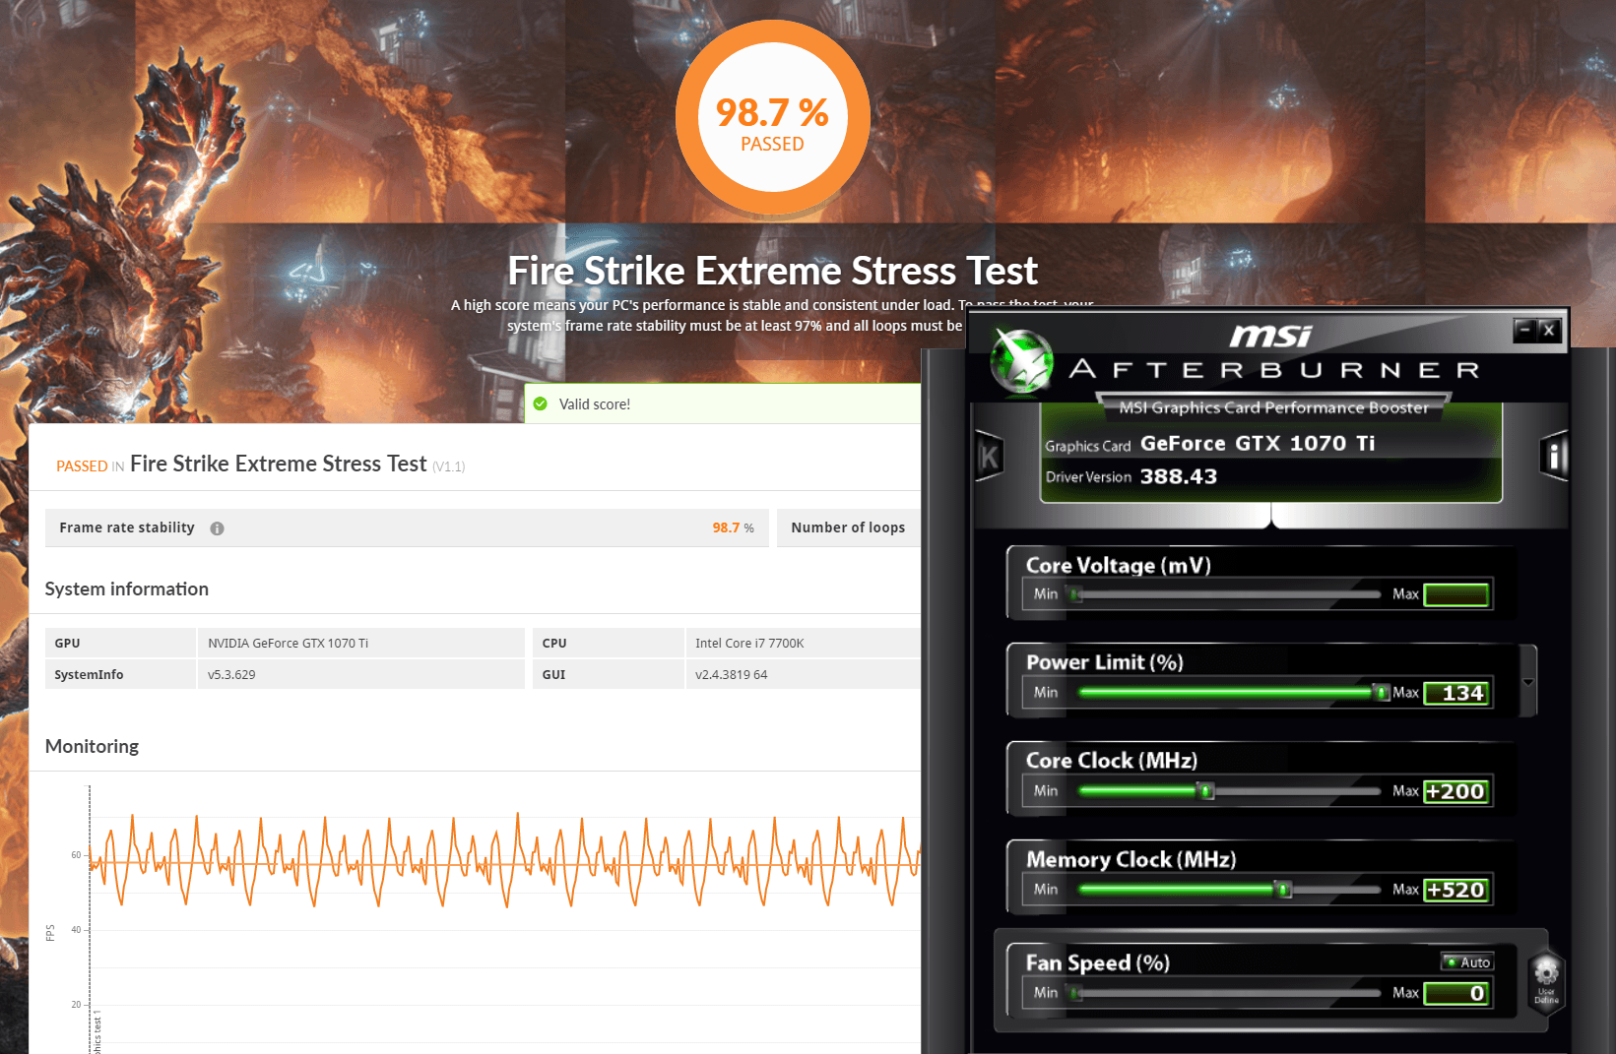
Task: Click the Monitoring section heading
Action: 93,746
